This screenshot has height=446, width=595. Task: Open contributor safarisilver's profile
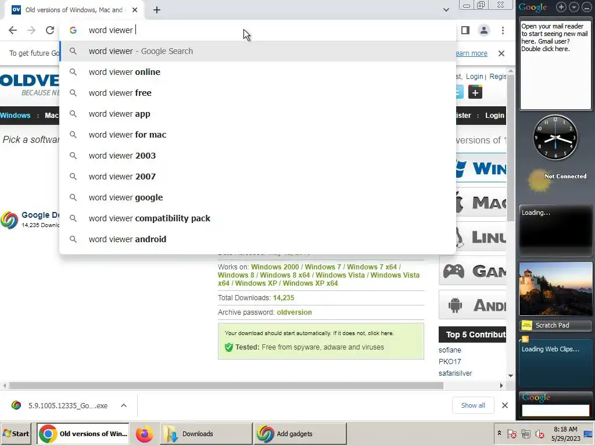click(x=456, y=373)
